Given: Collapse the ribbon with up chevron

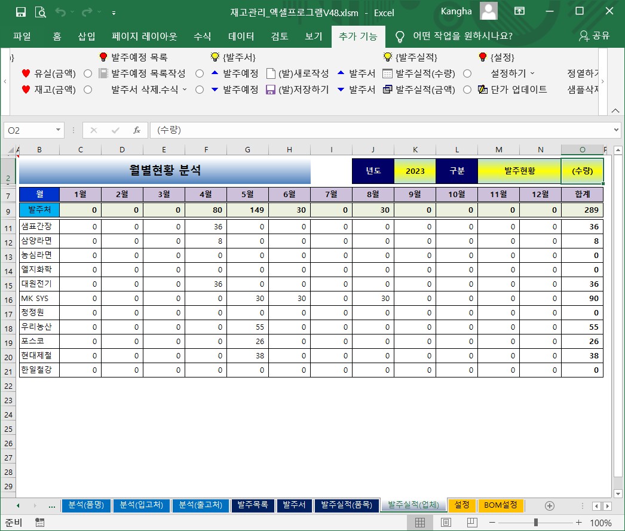Looking at the screenshot, I should point(615,111).
